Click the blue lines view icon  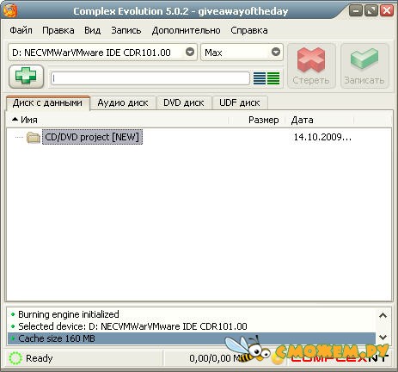point(260,78)
